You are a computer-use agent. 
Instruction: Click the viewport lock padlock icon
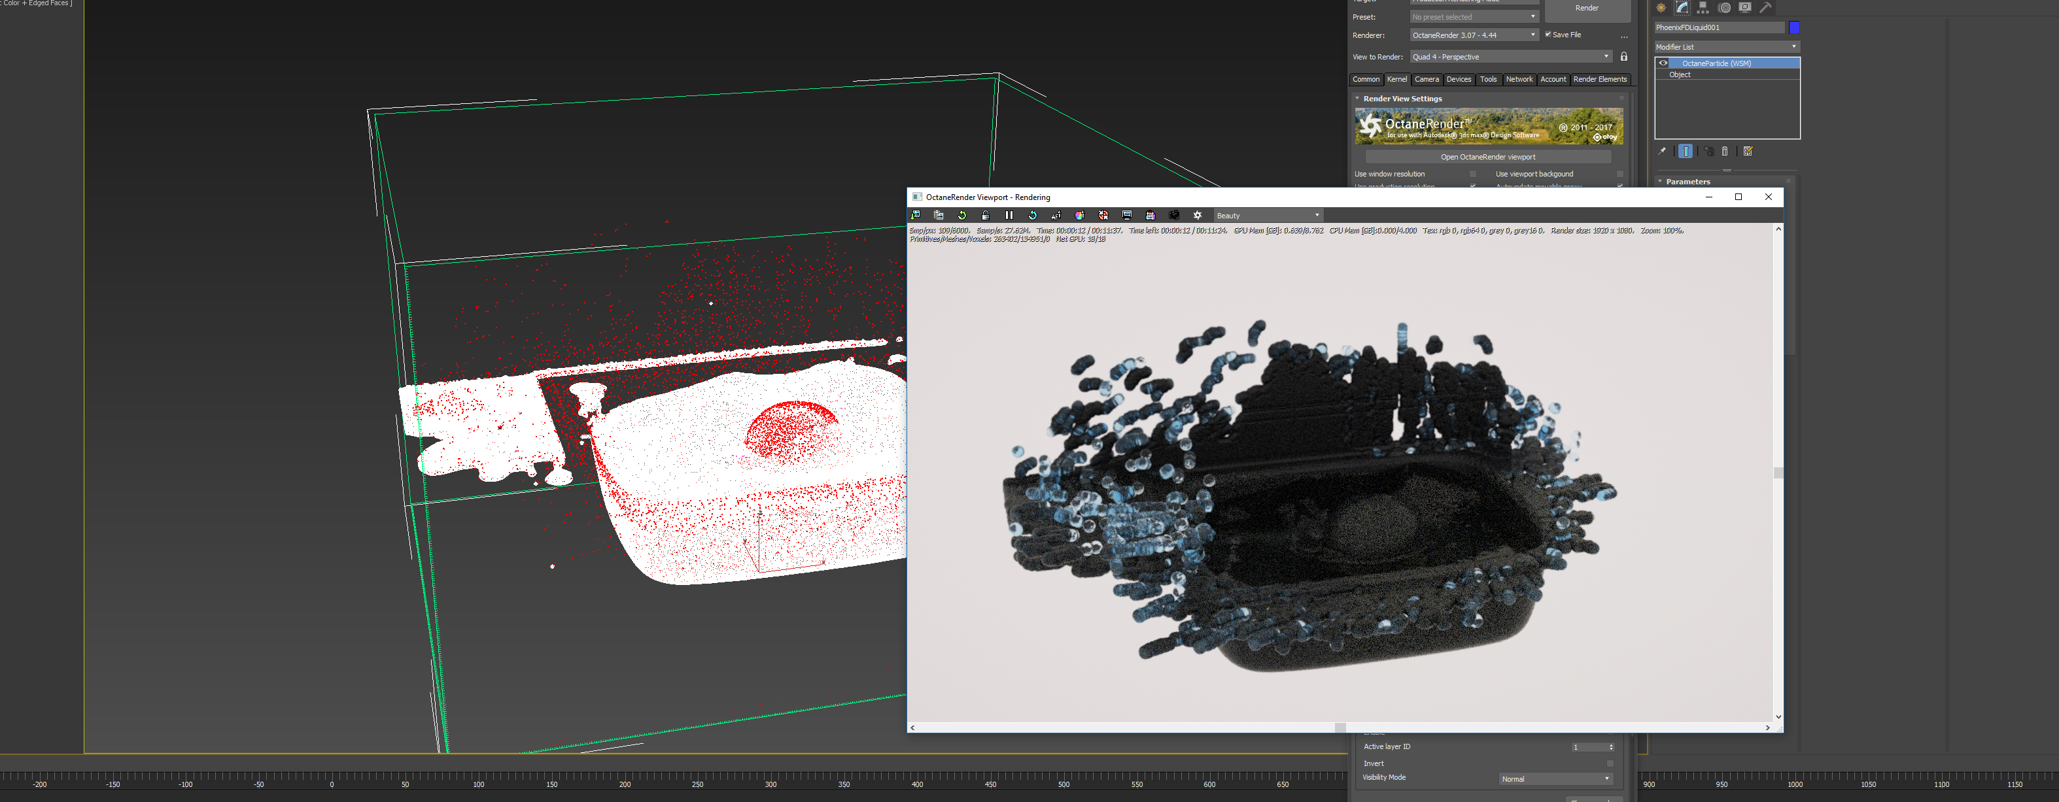pos(986,216)
